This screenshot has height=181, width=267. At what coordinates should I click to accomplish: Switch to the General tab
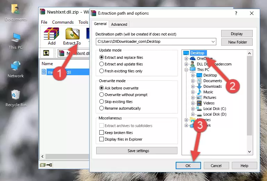point(100,24)
